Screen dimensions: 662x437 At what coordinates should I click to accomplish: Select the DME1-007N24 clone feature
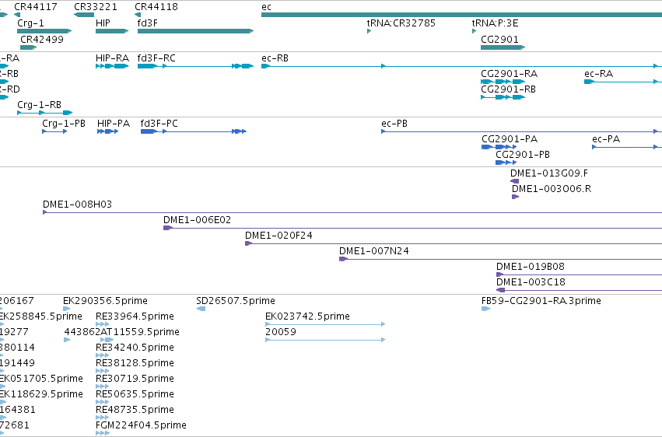click(501, 259)
